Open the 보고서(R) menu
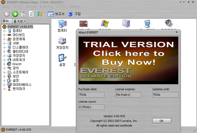The width and height of the screenshot is (197, 133). tap(31, 7)
